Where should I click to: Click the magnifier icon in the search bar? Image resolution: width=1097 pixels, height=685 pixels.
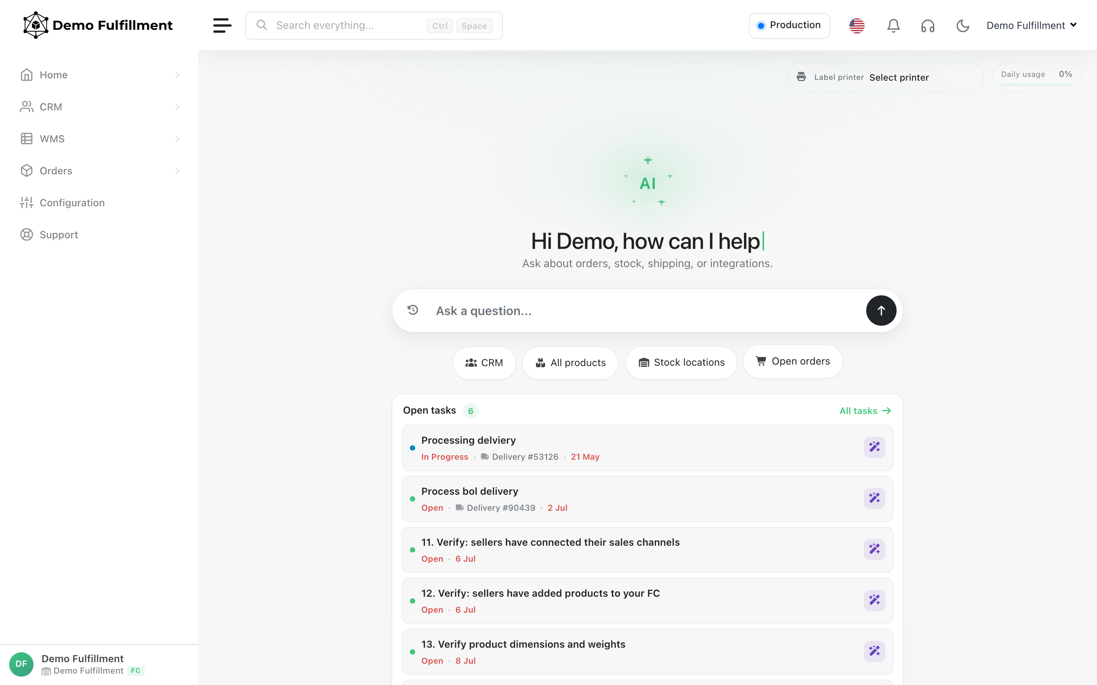pos(262,25)
